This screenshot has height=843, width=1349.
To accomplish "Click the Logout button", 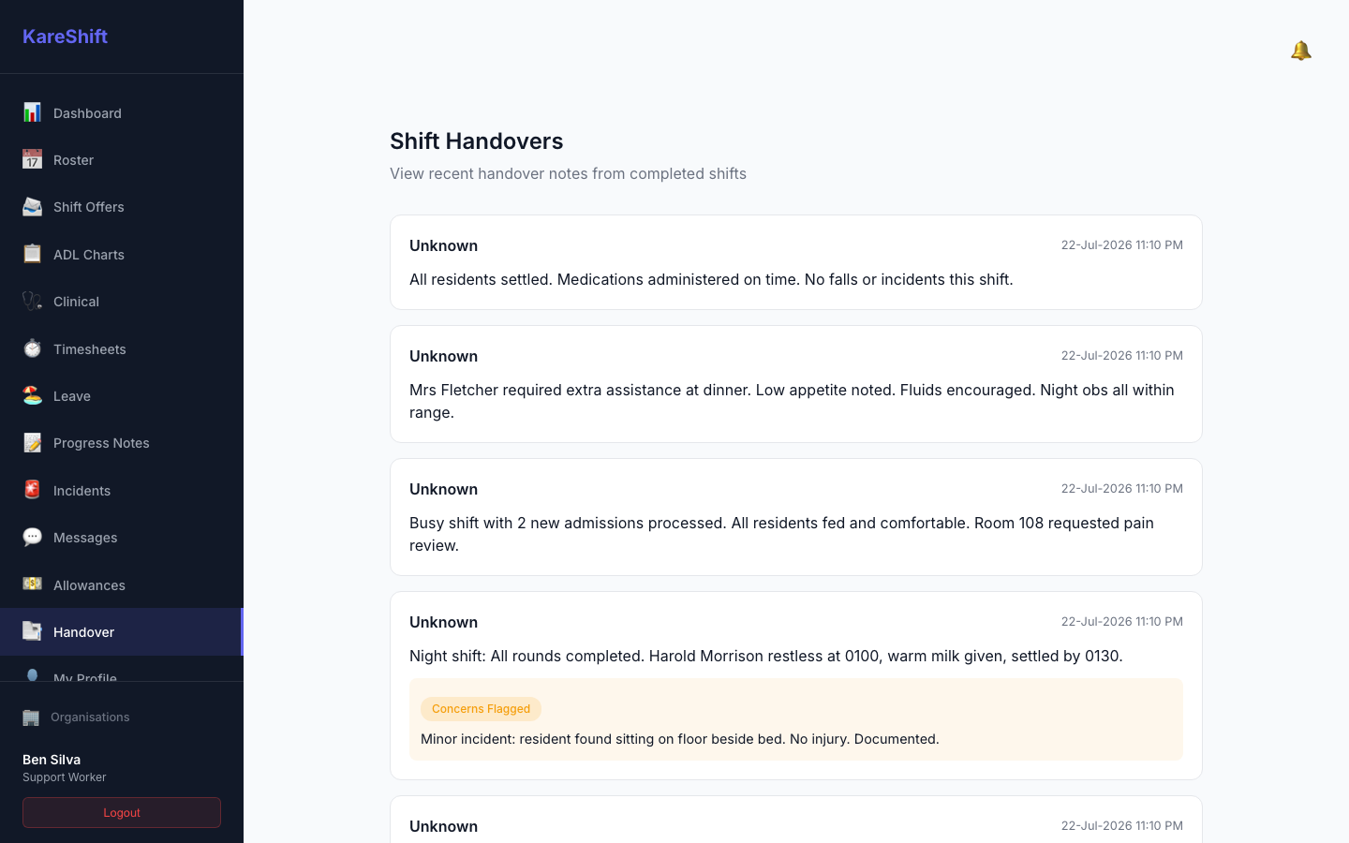I will click(122, 812).
